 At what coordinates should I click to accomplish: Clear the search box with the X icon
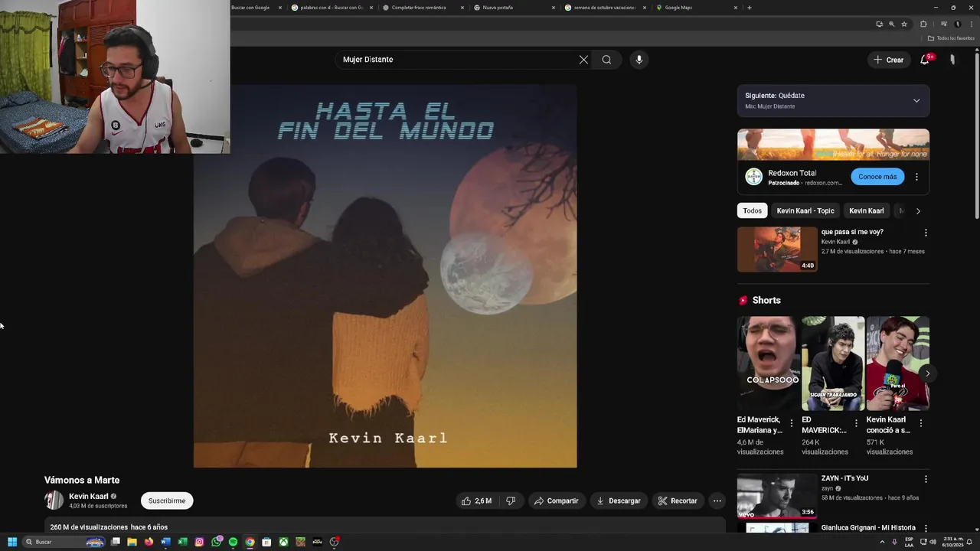click(x=583, y=60)
